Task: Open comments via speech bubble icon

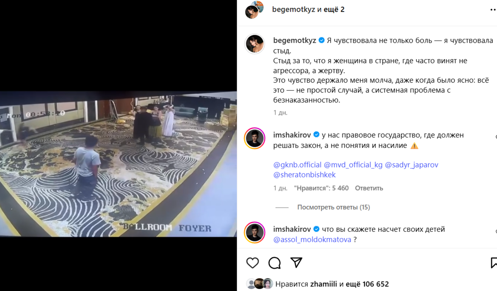Action: [274, 263]
